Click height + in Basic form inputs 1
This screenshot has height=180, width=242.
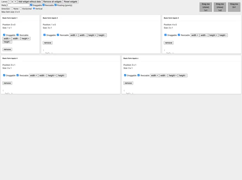coord(25,39)
